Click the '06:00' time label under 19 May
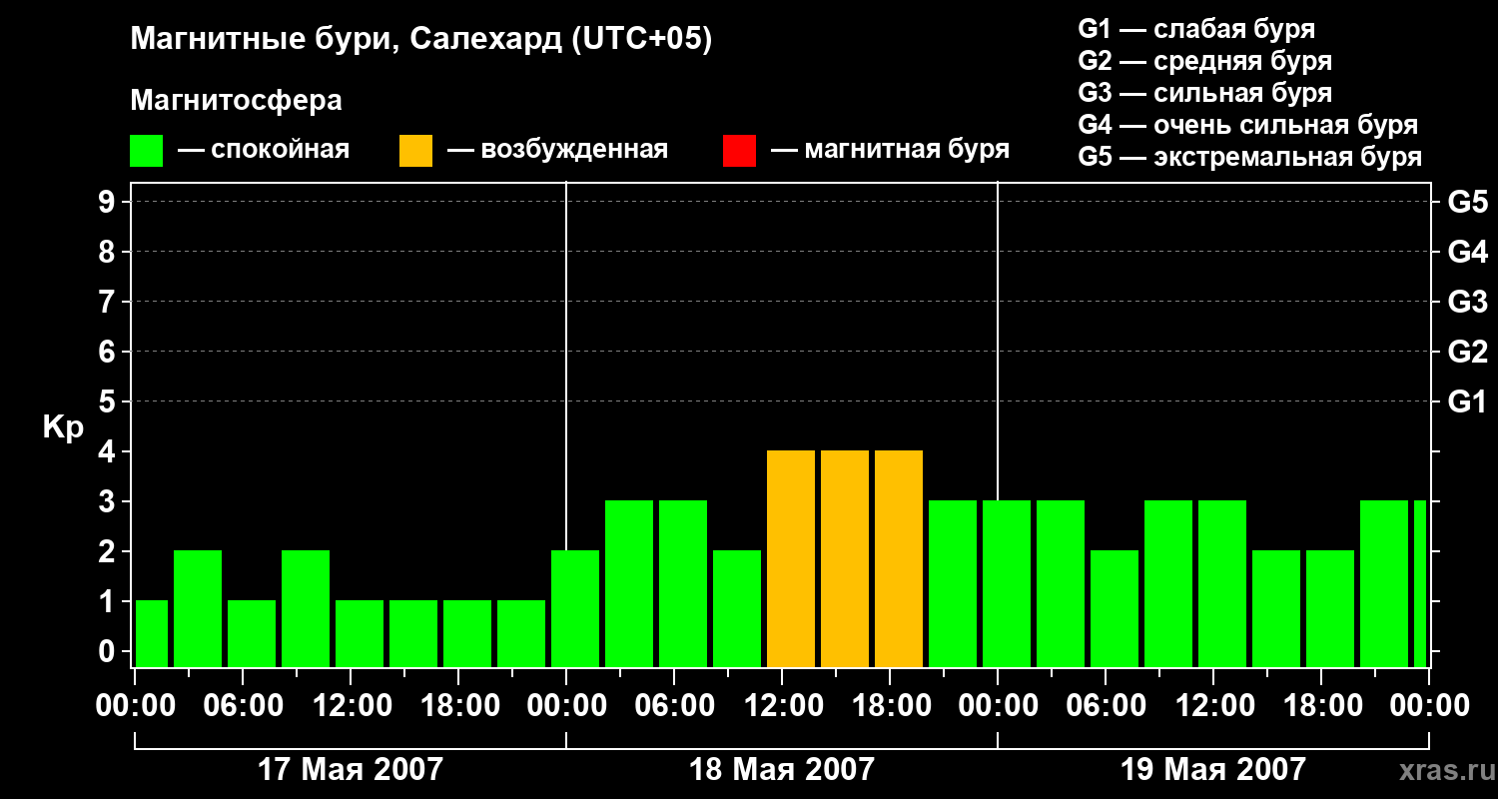 pyautogui.click(x=1106, y=706)
